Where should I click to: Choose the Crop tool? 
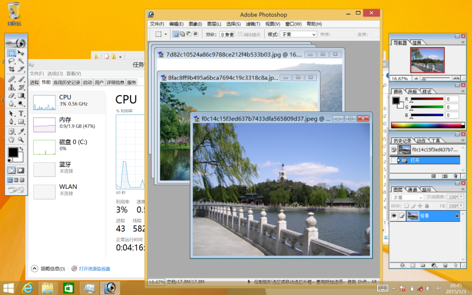(x=11, y=70)
